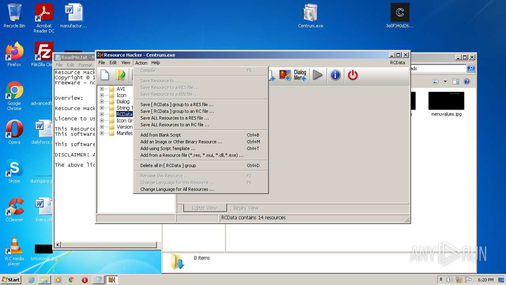Choose Add from a Resource file
This screenshot has height=285, width=506.
coord(201,155)
